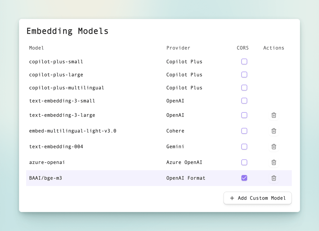Delete the azure-openai model entry
Viewport: 319px width, 231px height.
(x=274, y=162)
